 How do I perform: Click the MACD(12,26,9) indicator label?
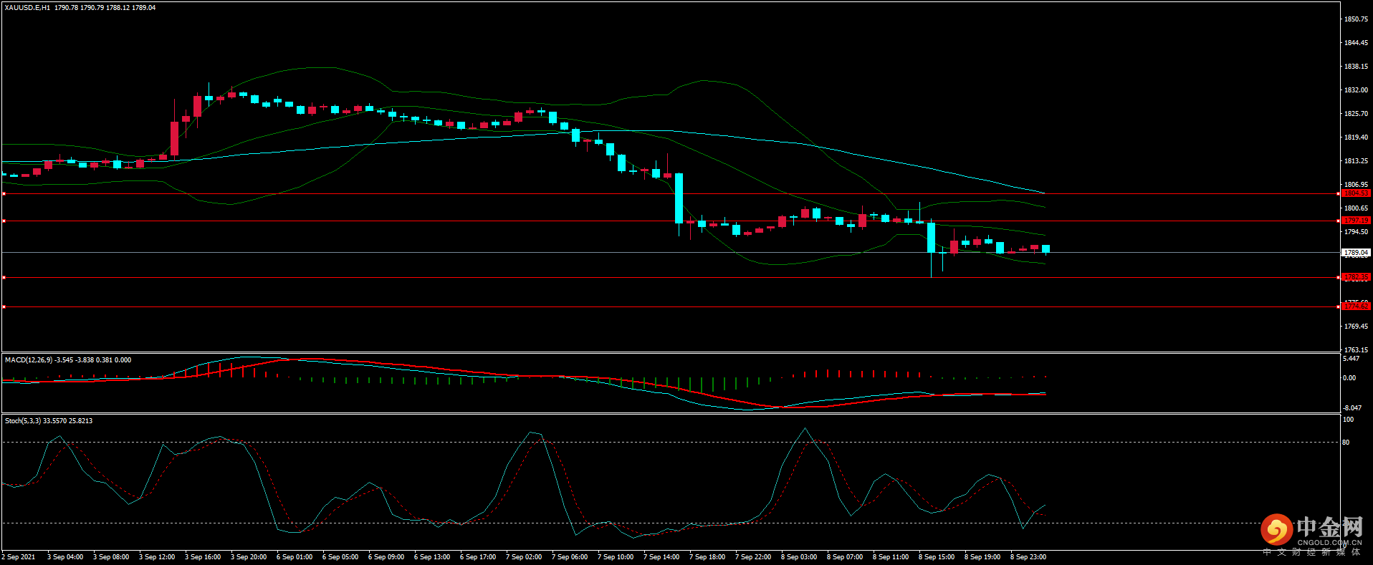pyautogui.click(x=29, y=360)
